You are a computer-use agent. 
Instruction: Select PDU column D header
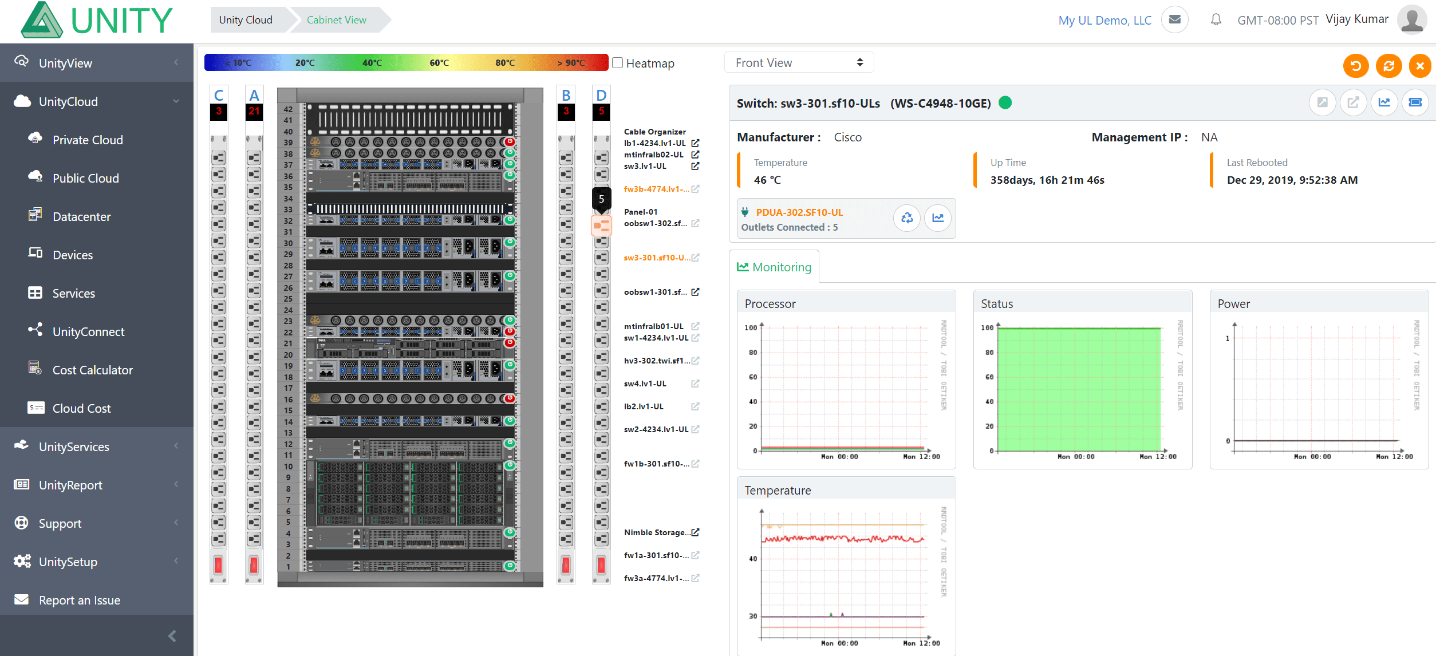601,95
